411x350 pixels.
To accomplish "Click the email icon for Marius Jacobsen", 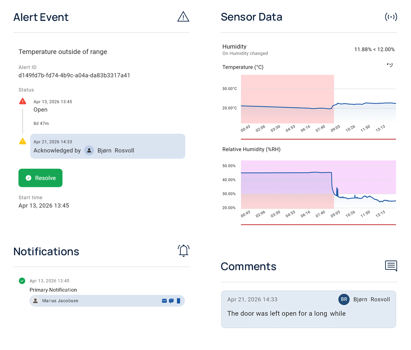I will [x=164, y=301].
